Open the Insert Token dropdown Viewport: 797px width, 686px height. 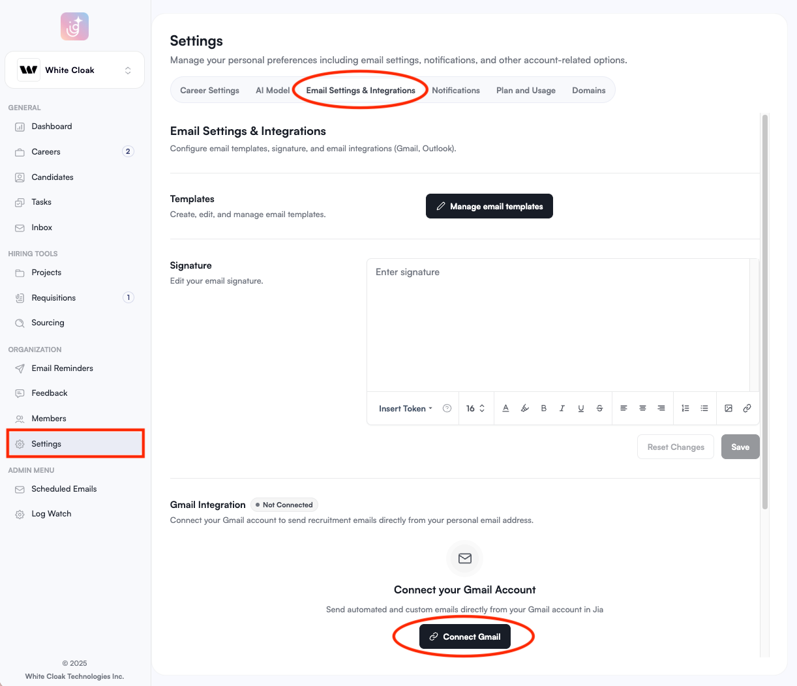403,408
